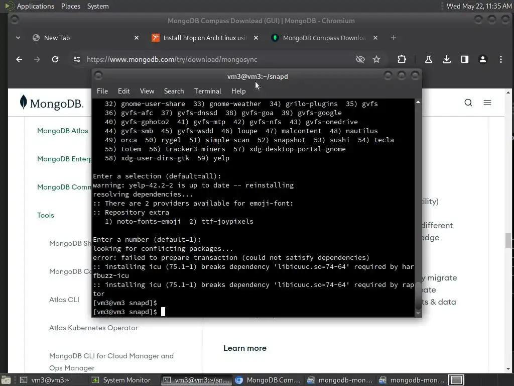Open the terminal File menu
514x386 pixels.
coord(102,91)
